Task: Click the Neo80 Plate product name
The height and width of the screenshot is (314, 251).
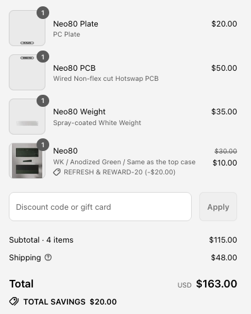Action: tap(76, 24)
